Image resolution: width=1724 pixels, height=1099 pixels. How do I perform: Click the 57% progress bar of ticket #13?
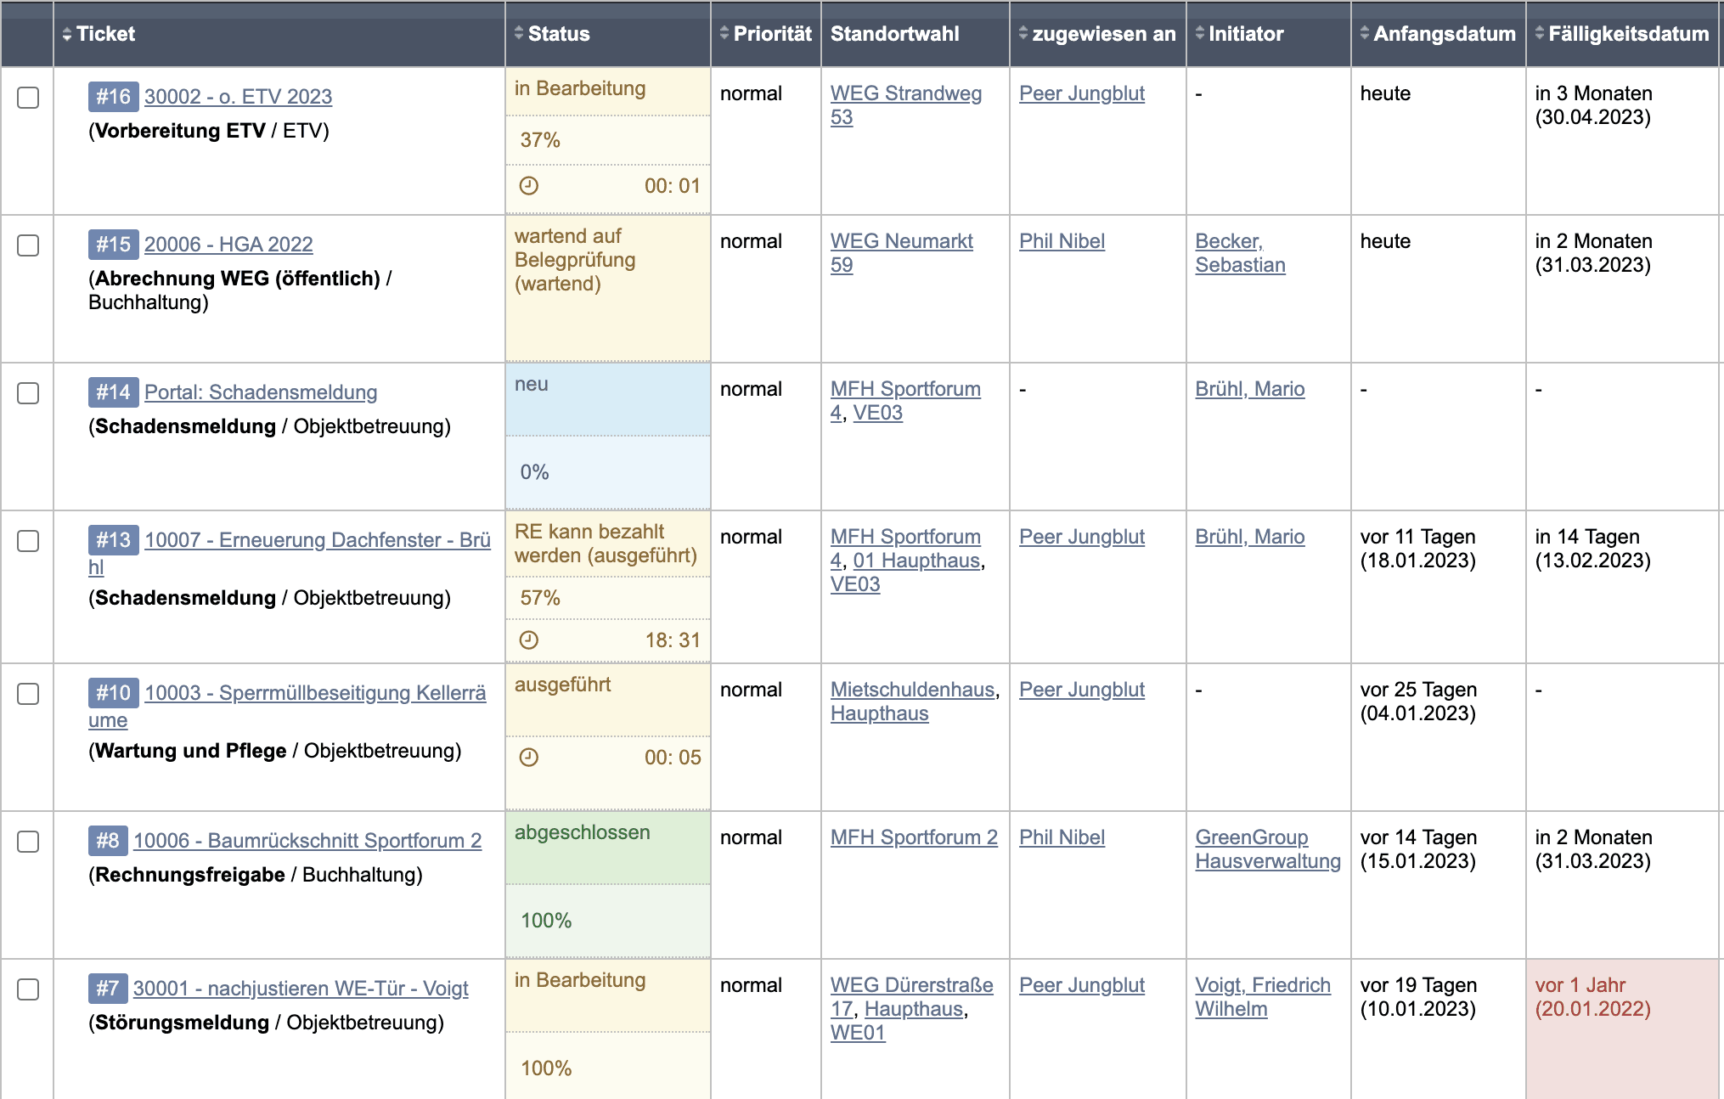(x=608, y=598)
